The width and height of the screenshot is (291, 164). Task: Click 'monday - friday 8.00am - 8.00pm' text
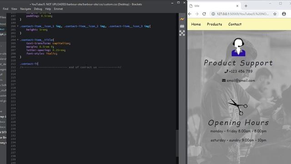[238, 131]
